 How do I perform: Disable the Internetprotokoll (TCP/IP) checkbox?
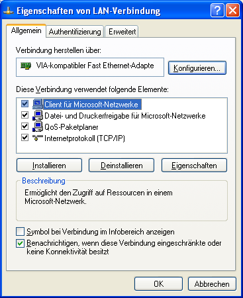pyautogui.click(x=24, y=138)
